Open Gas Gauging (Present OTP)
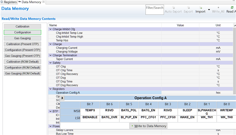236x135 pixels. point(22,56)
